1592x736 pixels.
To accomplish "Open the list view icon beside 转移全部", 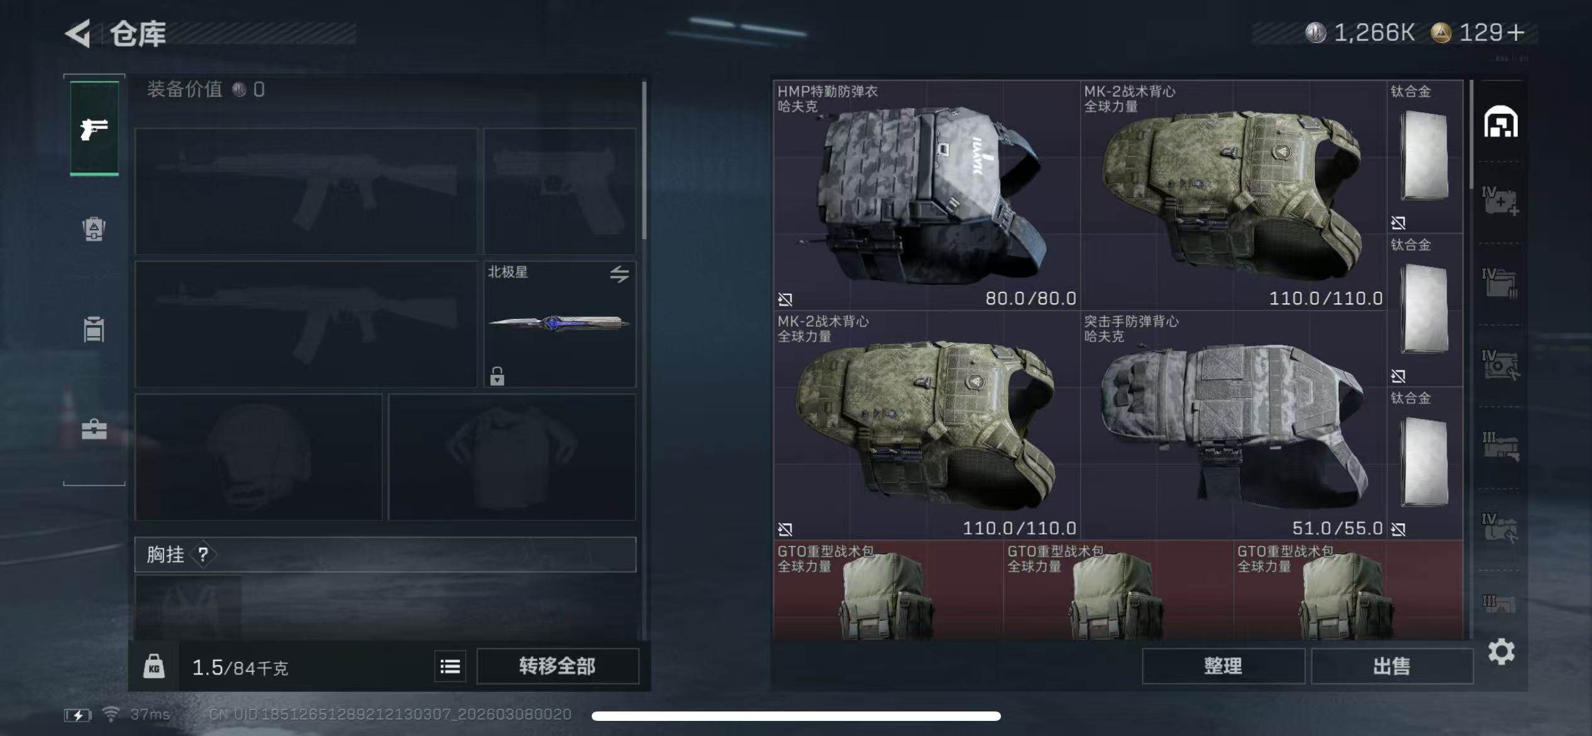I will click(x=450, y=666).
